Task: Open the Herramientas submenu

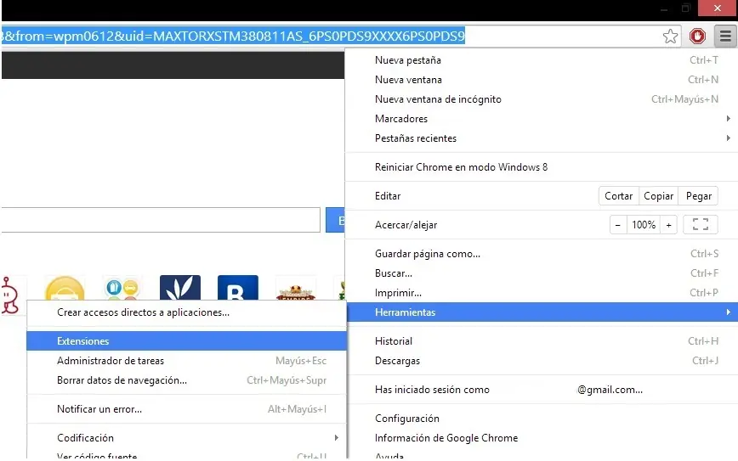Action: [x=542, y=312]
